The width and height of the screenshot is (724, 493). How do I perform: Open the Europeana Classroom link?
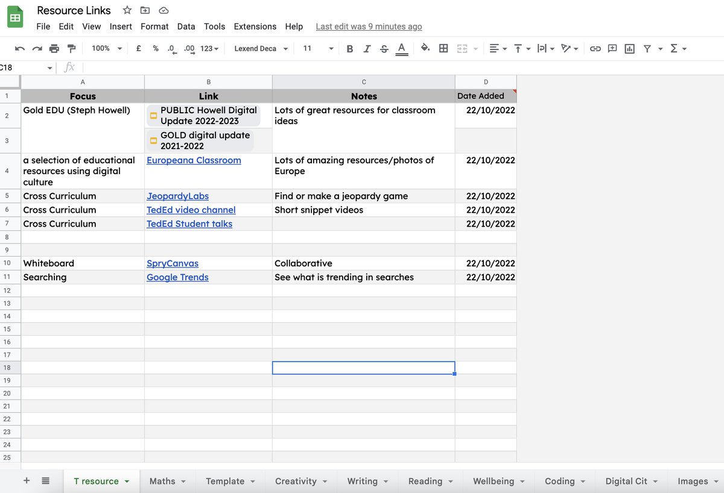tap(194, 160)
